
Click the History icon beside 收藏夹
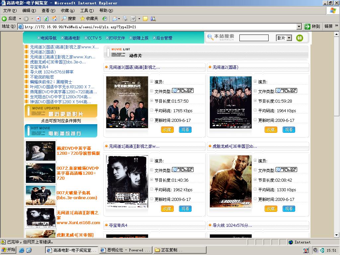(x=105, y=19)
